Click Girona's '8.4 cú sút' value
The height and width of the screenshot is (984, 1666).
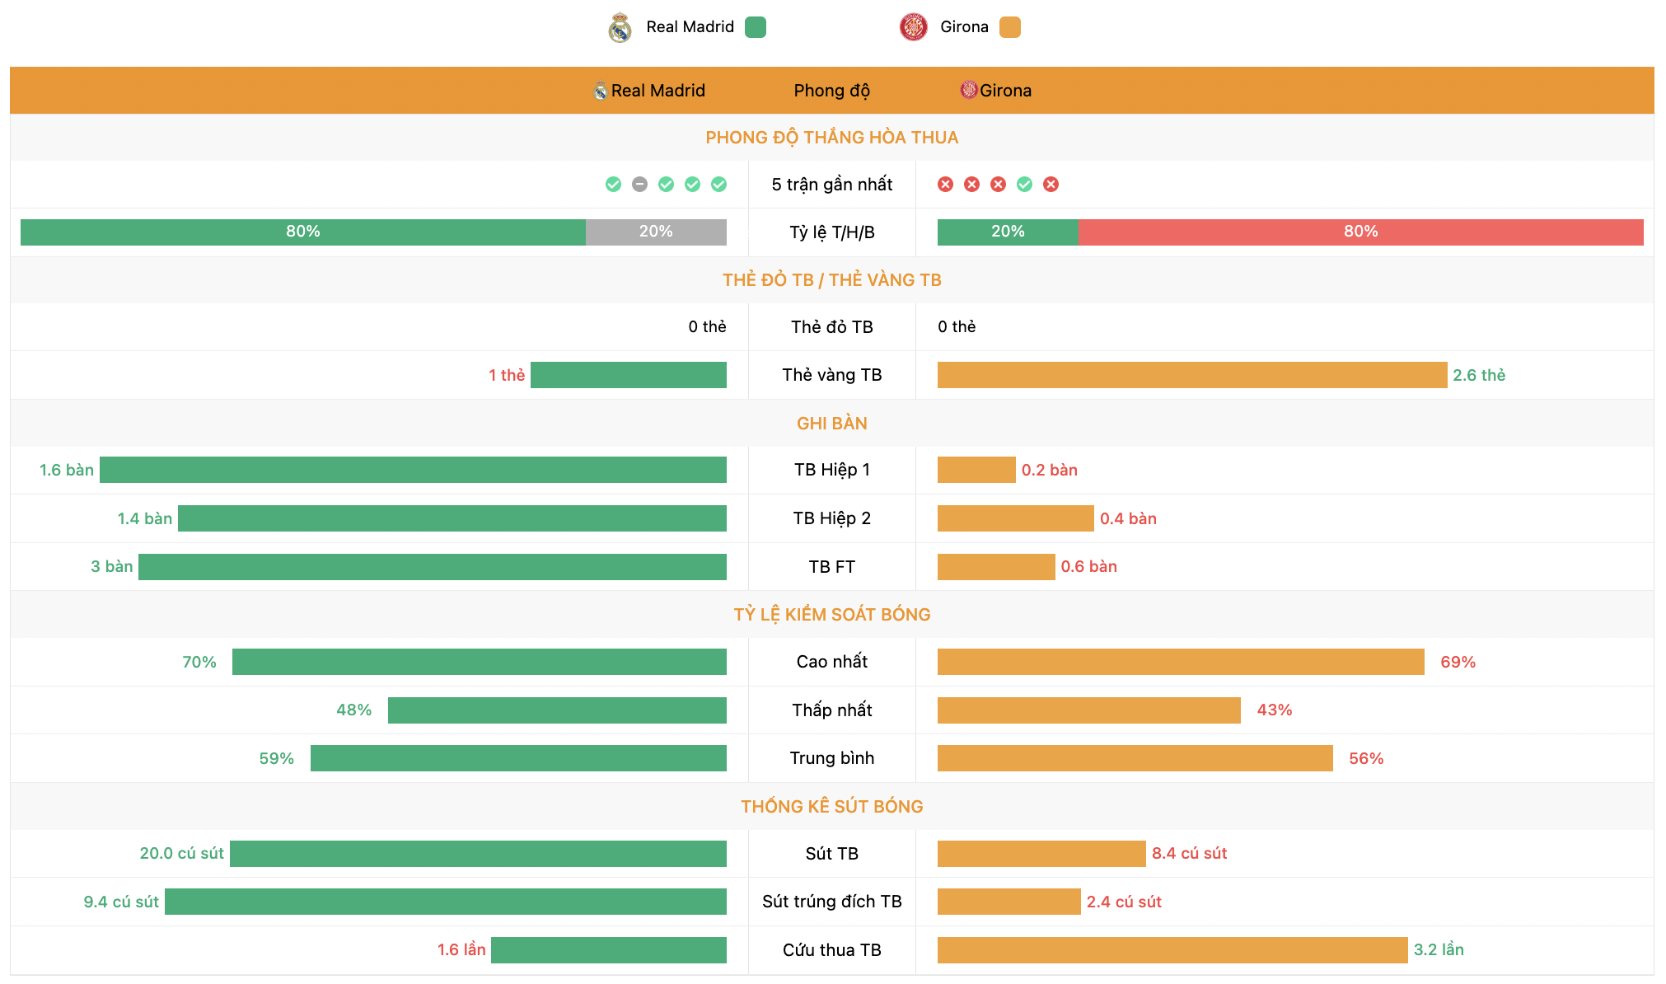1189,853
